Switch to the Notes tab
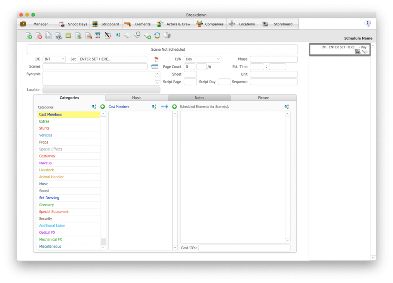 (x=199, y=98)
